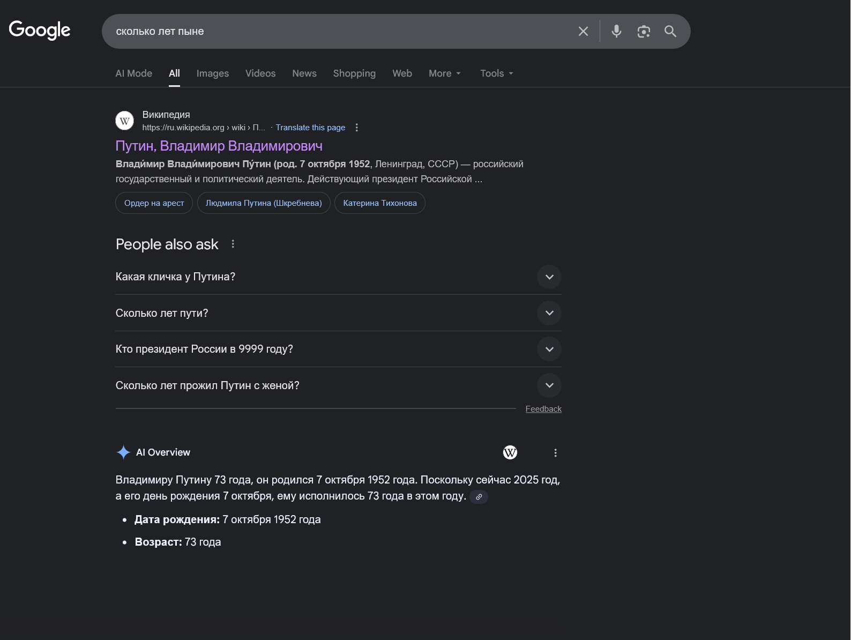Click the Wikipedia source icon in AI Overview
Viewport: 851px width, 640px height.
[510, 452]
